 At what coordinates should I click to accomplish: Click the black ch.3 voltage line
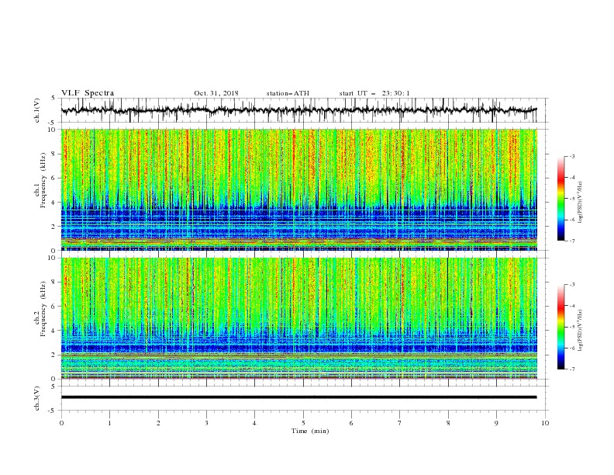point(298,397)
